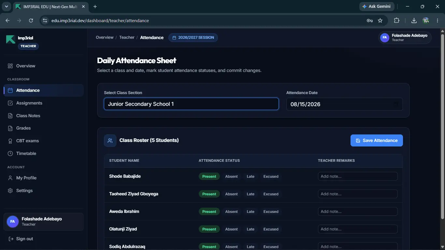Click the bookmark star icon in address bar

[x=380, y=21]
